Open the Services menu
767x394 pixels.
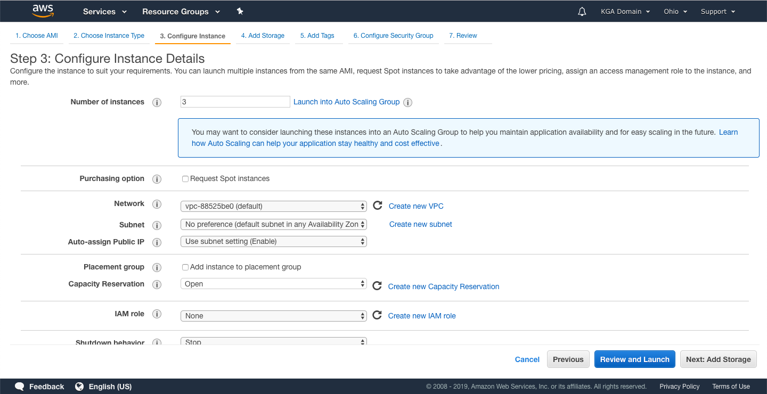pyautogui.click(x=105, y=11)
